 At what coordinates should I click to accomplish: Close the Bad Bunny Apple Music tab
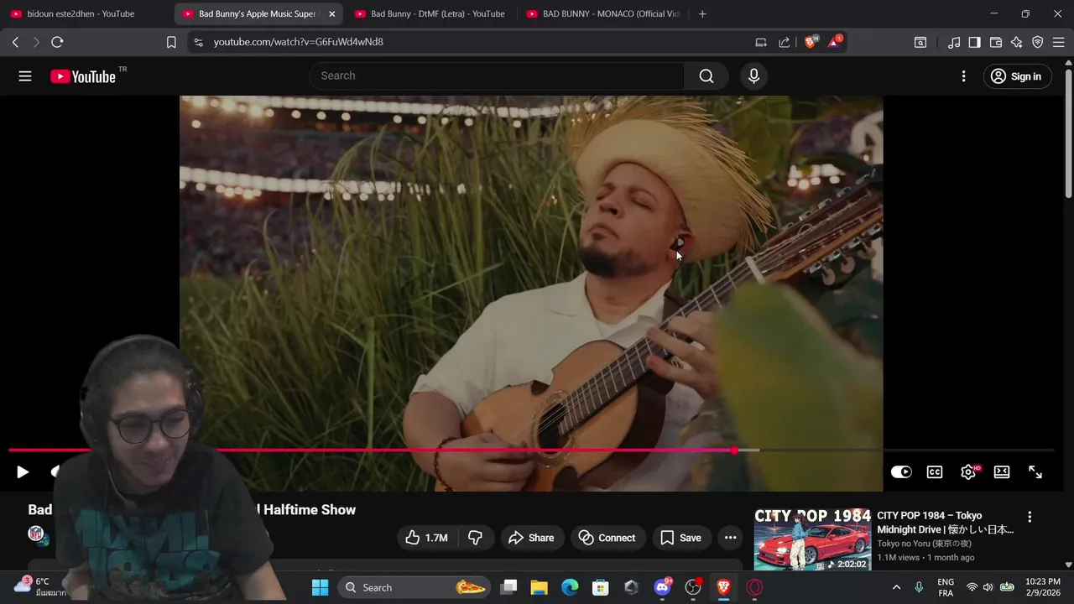point(331,13)
